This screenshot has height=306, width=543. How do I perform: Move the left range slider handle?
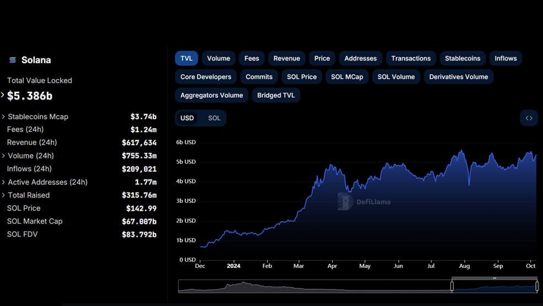pos(452,286)
